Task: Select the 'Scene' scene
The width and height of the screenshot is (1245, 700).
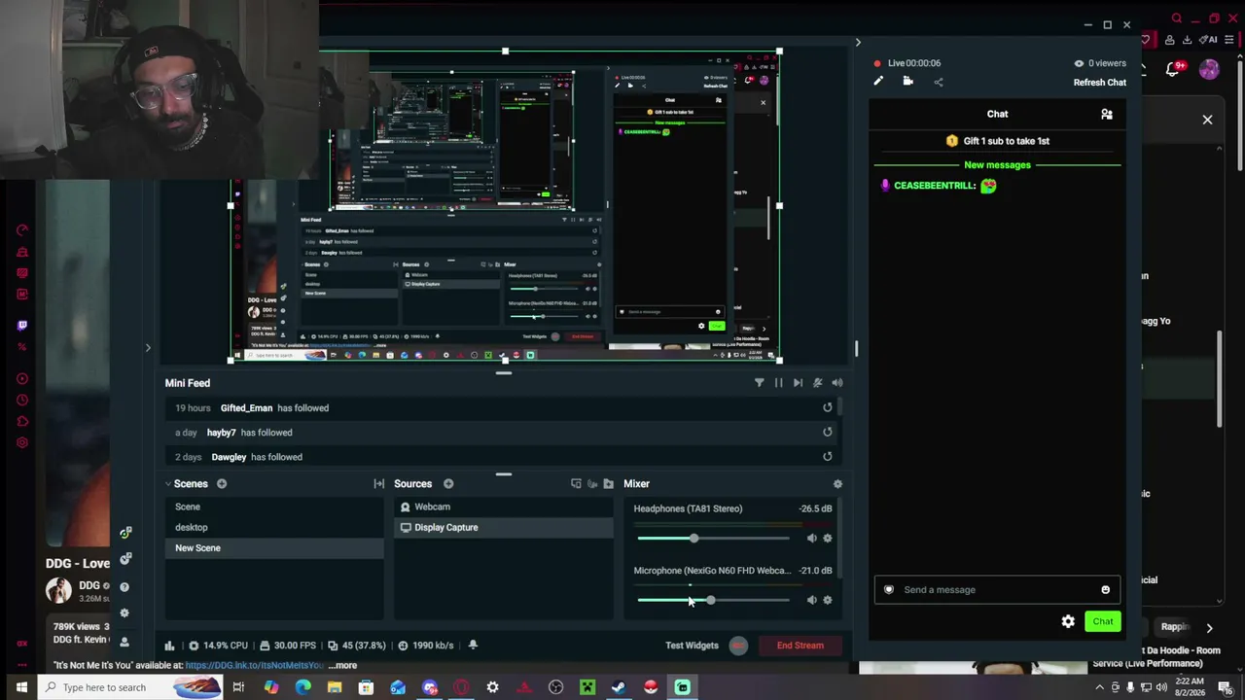Action: tap(274, 507)
